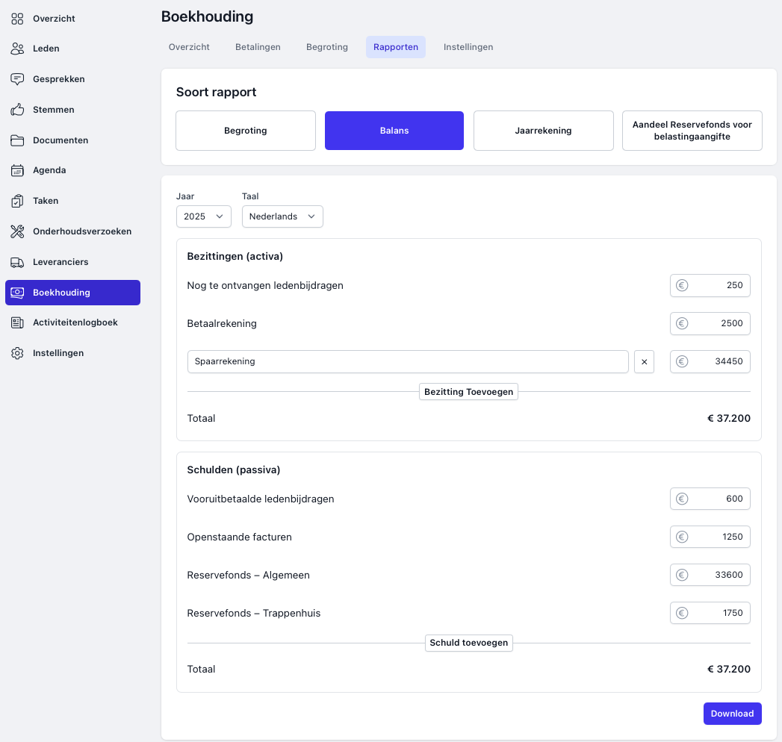Click the Boekhouding page title
Viewport: 782px width, 742px height.
click(x=207, y=16)
